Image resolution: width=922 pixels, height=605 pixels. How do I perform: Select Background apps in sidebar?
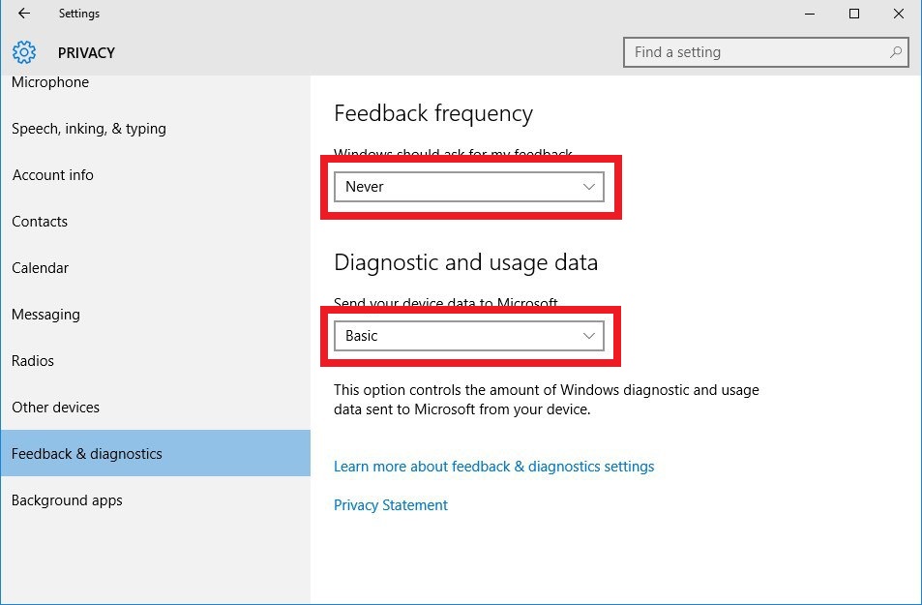pyautogui.click(x=67, y=500)
